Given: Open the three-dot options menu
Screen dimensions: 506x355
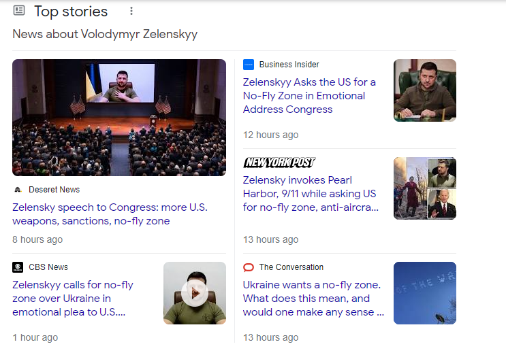Looking at the screenshot, I should click(131, 12).
